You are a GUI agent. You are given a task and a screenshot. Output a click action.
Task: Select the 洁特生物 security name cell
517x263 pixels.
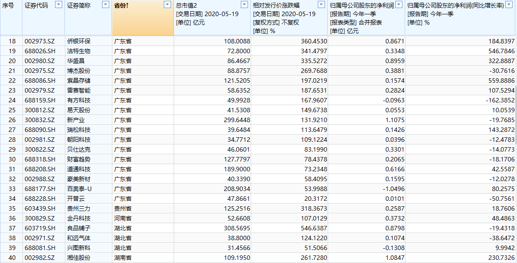(x=79, y=51)
